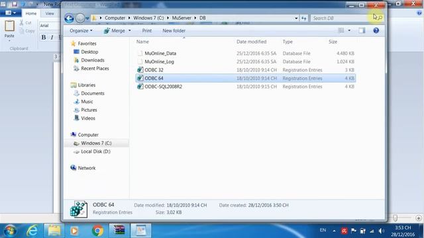This screenshot has width=424, height=238.
Task: Click the Computer breadcrumb in address bar
Action: pos(115,18)
